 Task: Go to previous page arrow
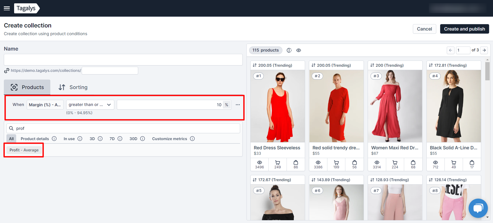[451, 50]
